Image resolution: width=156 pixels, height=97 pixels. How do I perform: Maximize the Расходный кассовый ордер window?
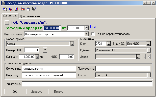click(149, 3)
